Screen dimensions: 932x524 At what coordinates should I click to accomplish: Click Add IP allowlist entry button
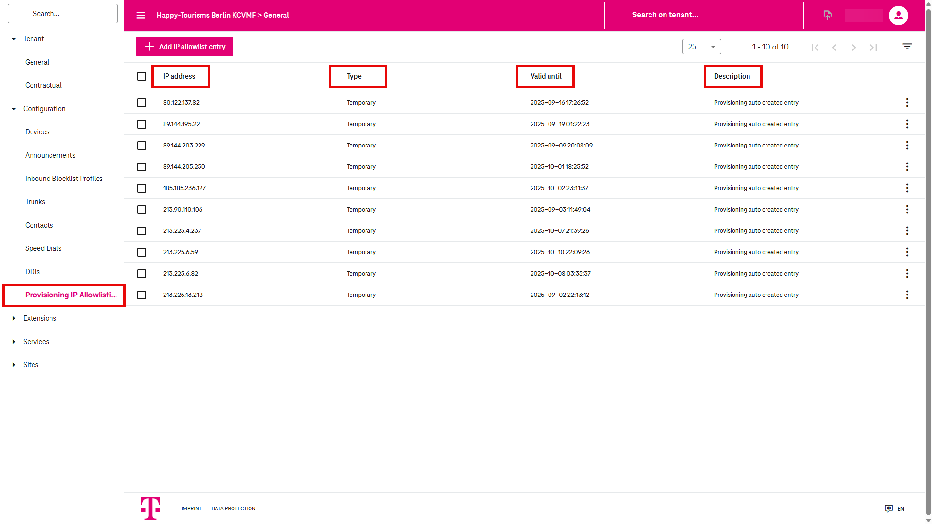pyautogui.click(x=184, y=47)
